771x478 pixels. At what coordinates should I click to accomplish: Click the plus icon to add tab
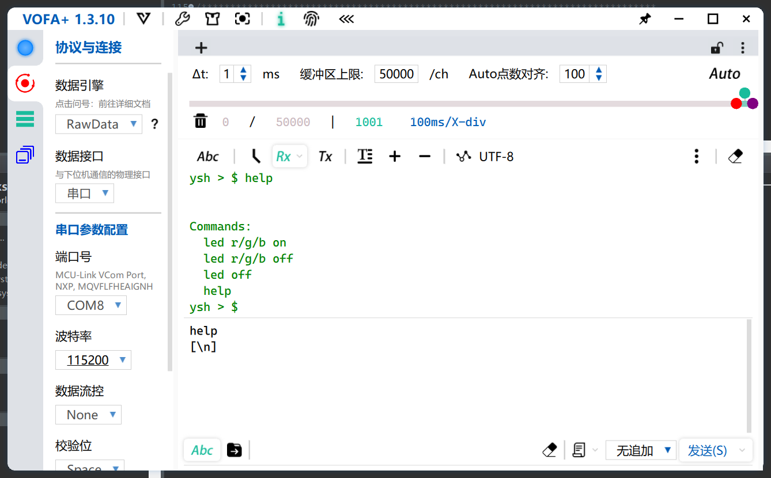201,48
